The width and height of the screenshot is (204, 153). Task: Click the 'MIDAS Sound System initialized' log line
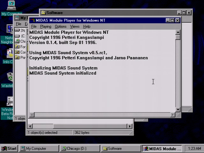(63, 73)
